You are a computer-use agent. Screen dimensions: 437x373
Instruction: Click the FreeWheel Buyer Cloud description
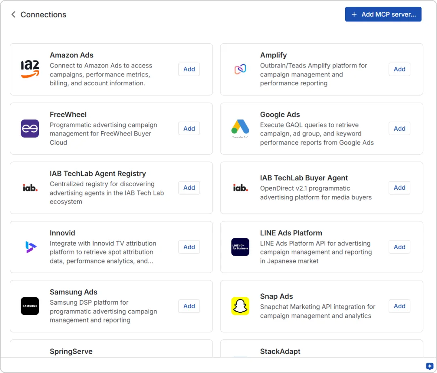[104, 134]
